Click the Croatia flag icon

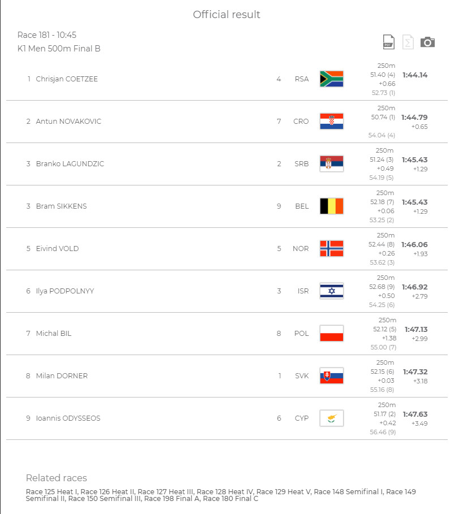coord(332,121)
